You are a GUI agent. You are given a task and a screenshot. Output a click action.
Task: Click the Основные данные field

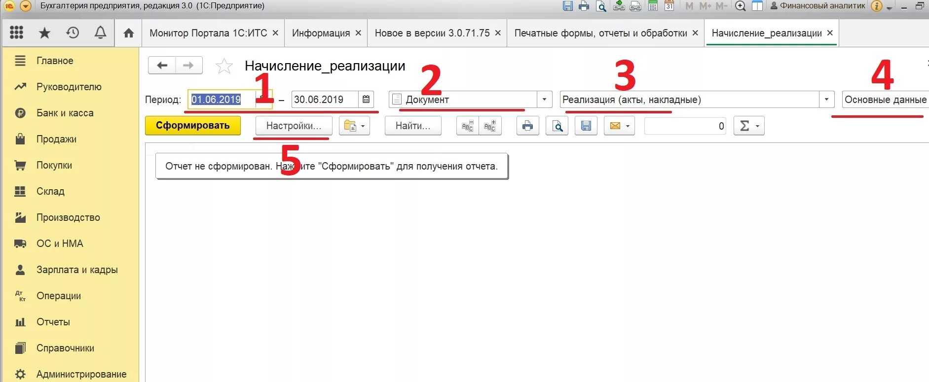point(886,99)
